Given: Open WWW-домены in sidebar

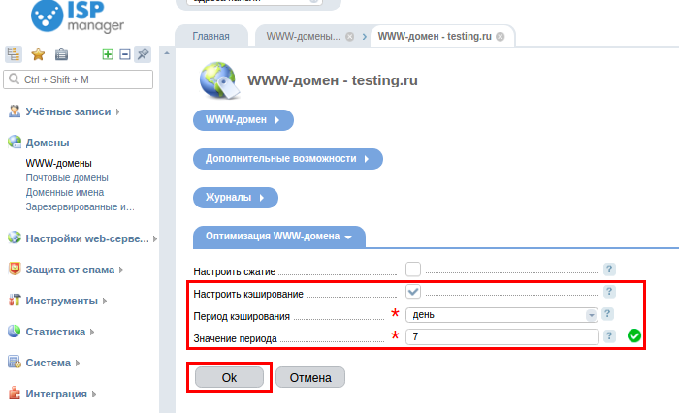Looking at the screenshot, I should click(58, 163).
